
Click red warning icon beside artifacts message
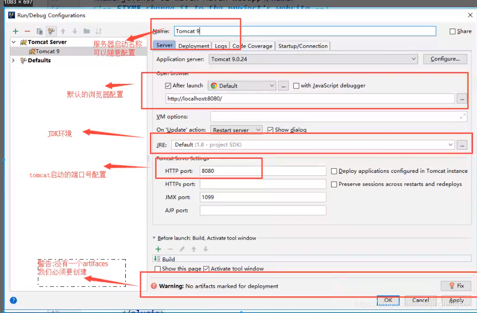[x=154, y=286]
